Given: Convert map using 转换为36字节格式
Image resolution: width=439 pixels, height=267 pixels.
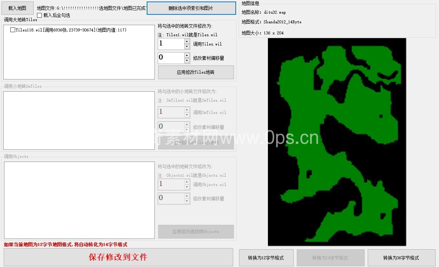Looking at the screenshot, I should click(x=401, y=258).
